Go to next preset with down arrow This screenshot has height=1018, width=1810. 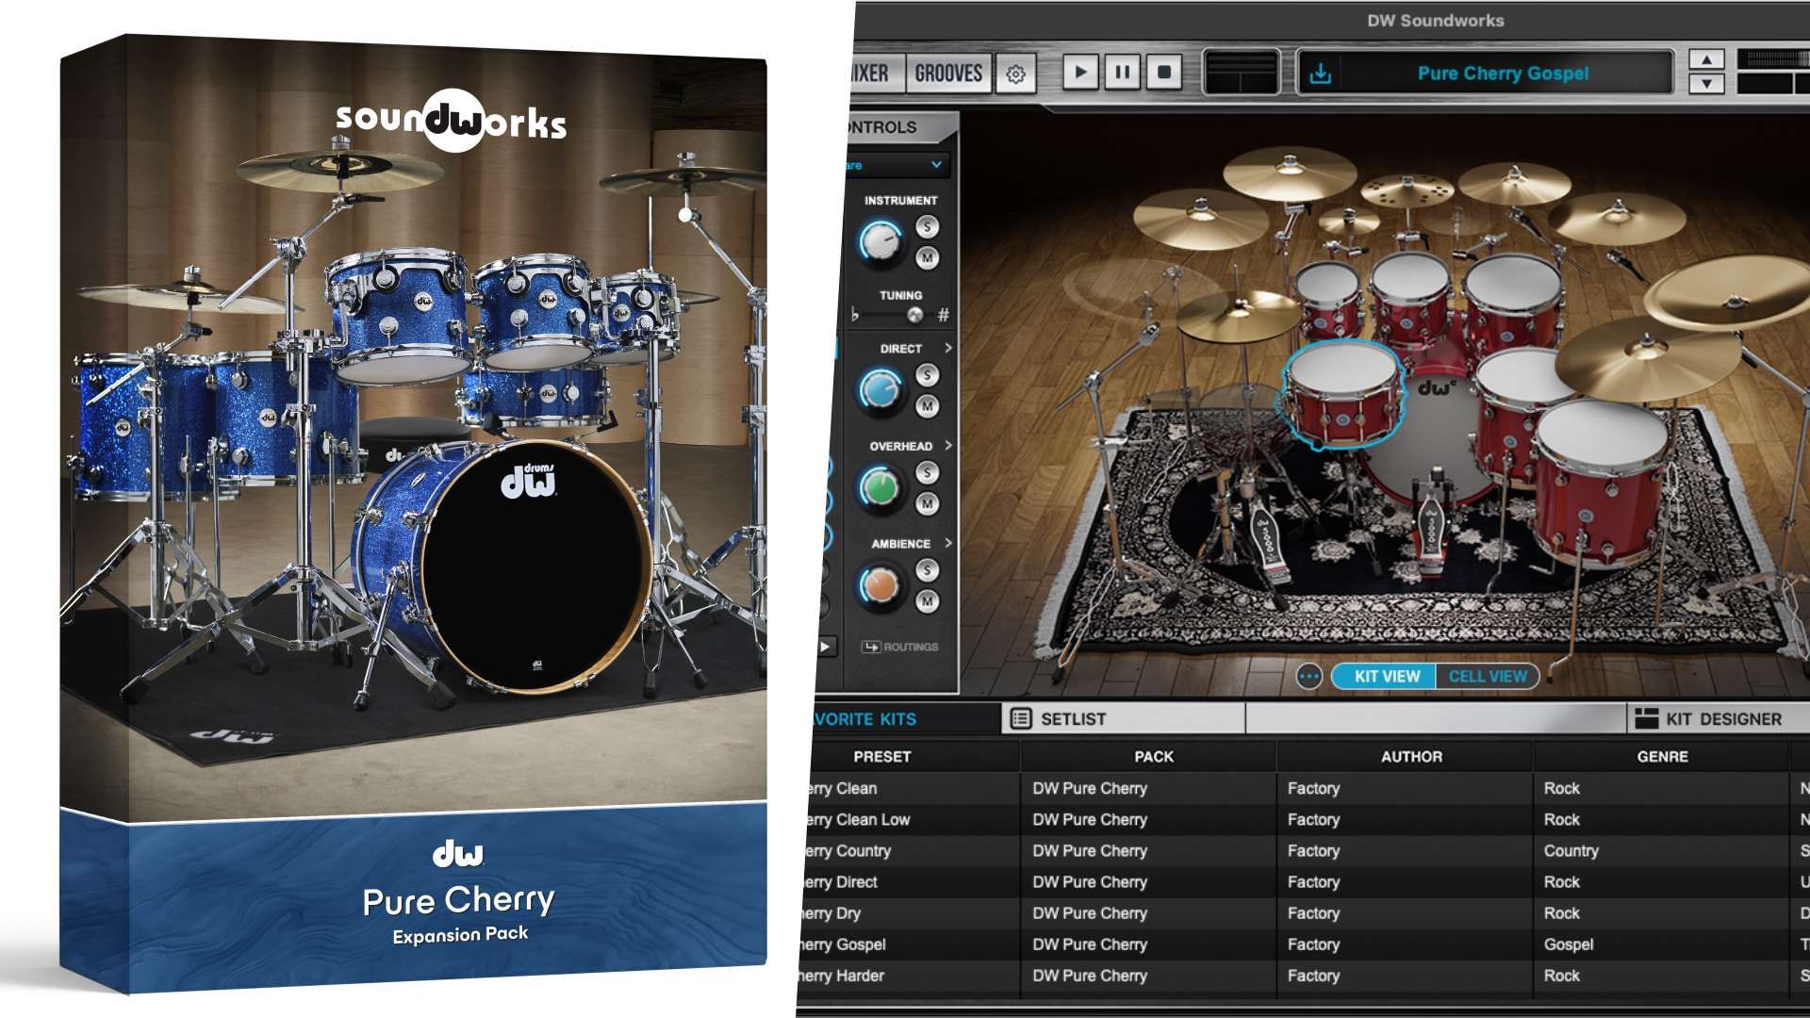pos(1706,84)
